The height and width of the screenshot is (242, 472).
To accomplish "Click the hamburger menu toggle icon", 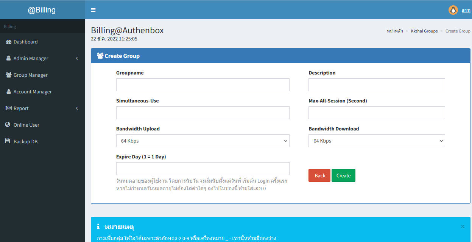I will click(x=93, y=10).
